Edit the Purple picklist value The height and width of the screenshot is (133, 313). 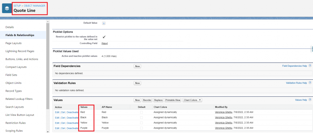pyautogui.click(x=57, y=128)
